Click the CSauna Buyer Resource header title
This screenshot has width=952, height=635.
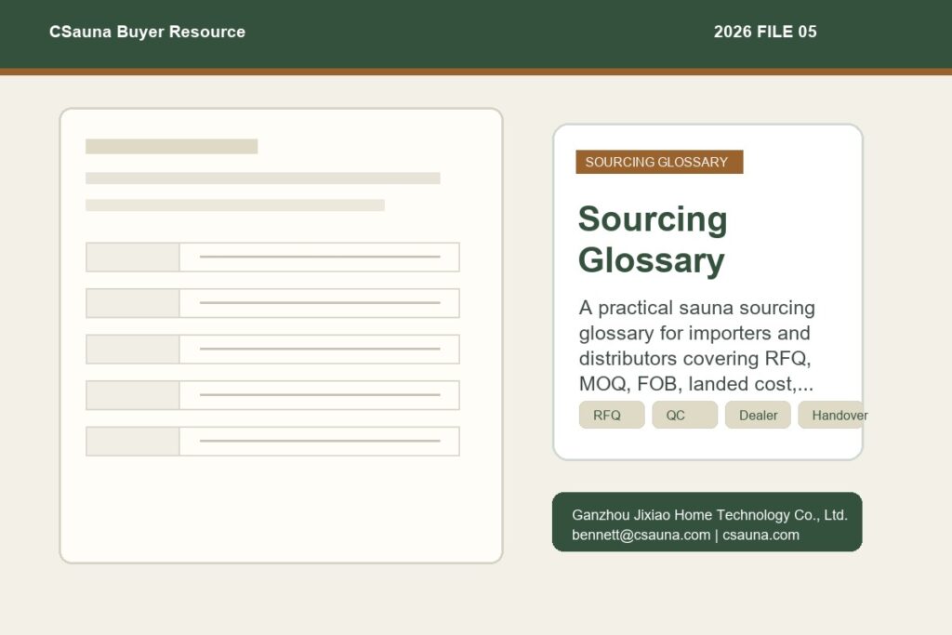(147, 32)
